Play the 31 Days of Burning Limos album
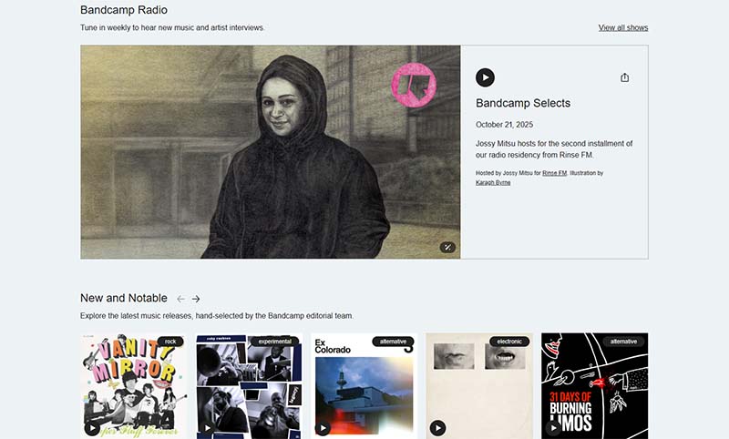 [553, 428]
